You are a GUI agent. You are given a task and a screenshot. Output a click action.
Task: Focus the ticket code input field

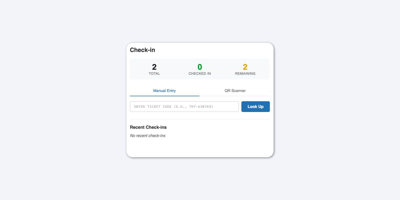tap(184, 106)
